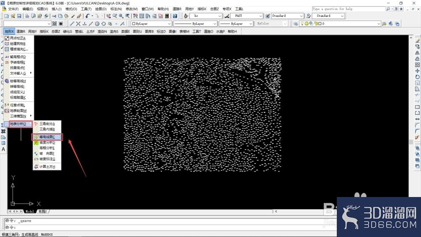Click the 两点校正A menu entry

pos(18,38)
